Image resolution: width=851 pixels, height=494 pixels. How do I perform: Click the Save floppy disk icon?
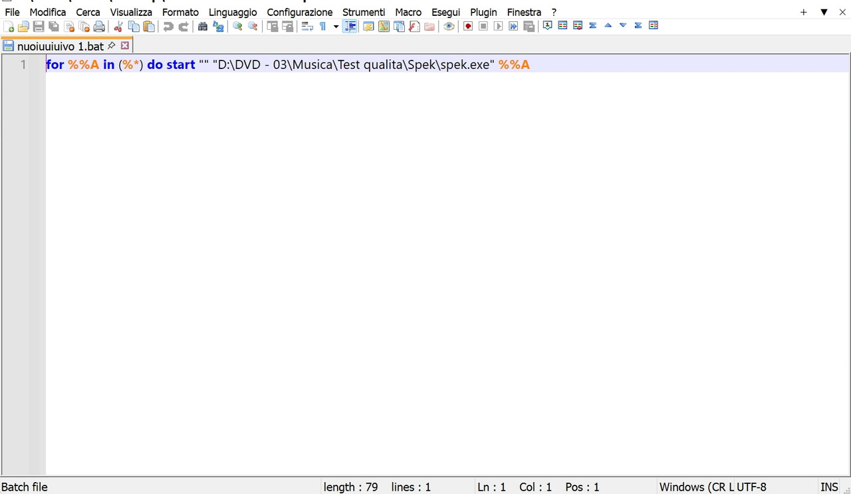39,27
